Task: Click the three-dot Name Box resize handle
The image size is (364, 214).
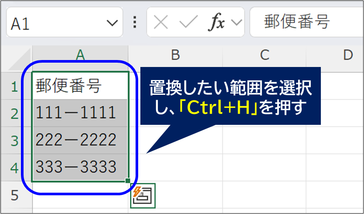Action: 134,23
